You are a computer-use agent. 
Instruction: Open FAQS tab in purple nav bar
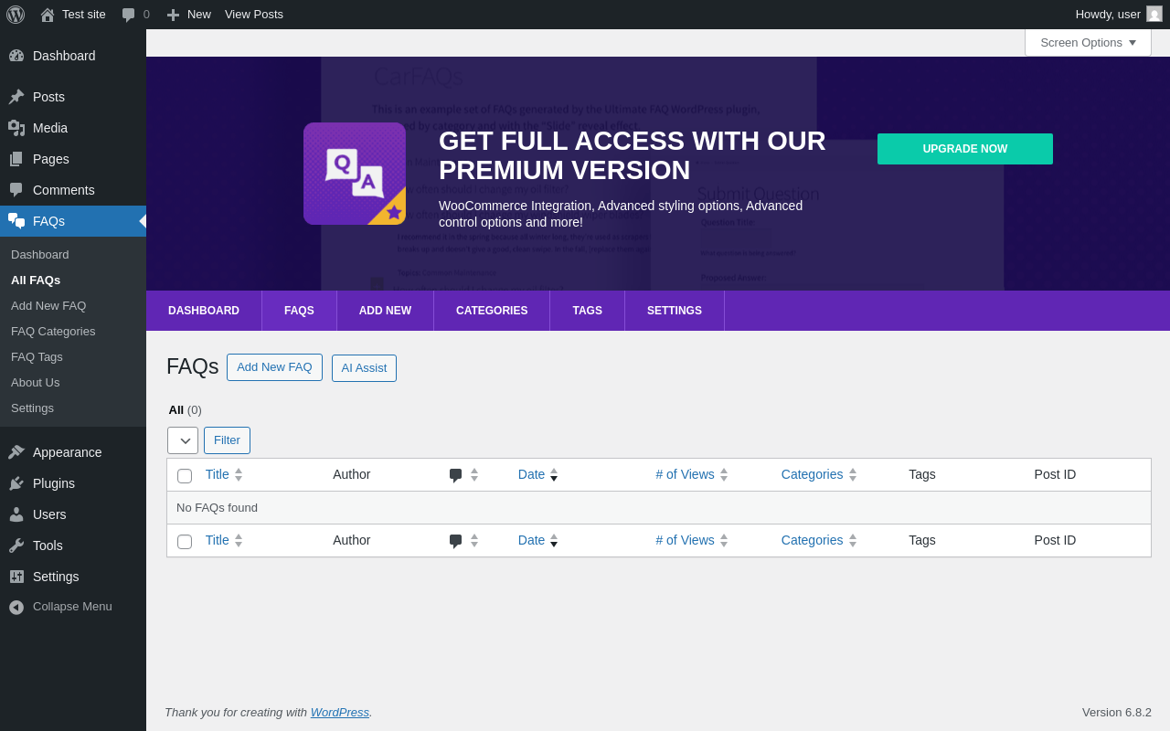tap(299, 311)
